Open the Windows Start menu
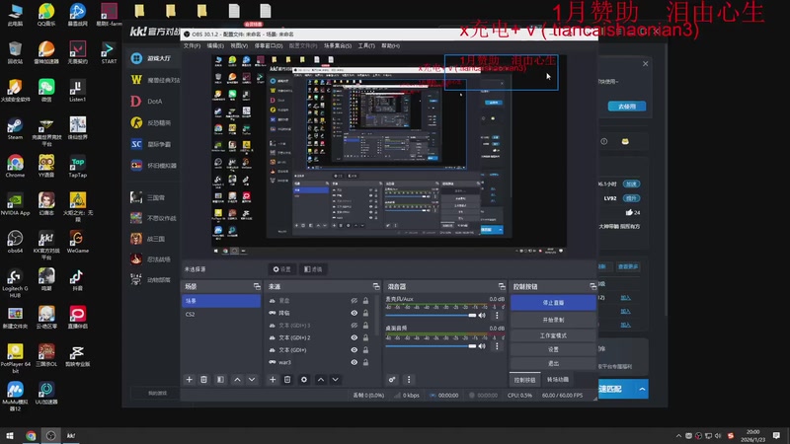The height and width of the screenshot is (444, 790). coord(10,436)
